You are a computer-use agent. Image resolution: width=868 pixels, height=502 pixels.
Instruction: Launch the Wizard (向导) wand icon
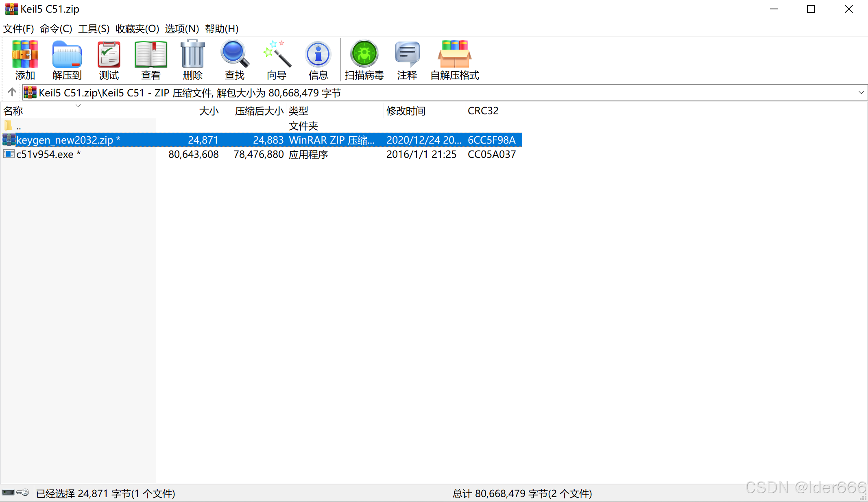[277, 59]
